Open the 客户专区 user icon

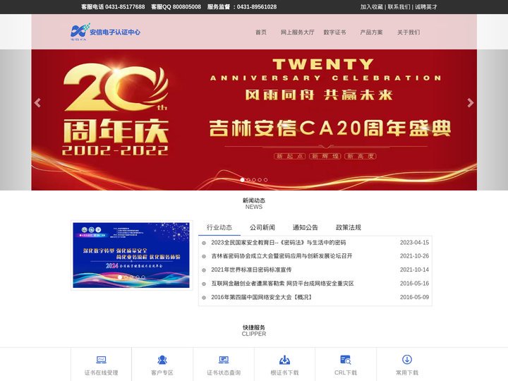tap(162, 360)
